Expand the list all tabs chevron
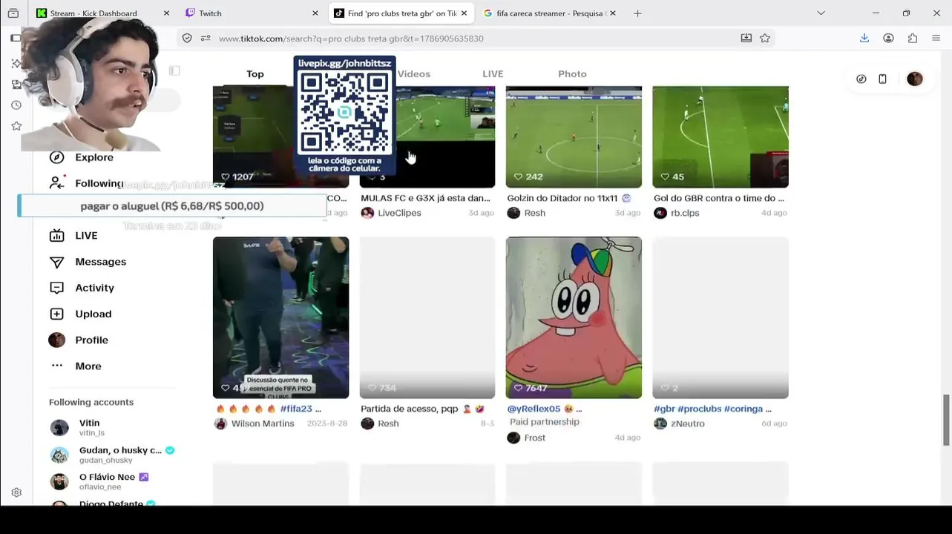952x534 pixels. (x=821, y=13)
